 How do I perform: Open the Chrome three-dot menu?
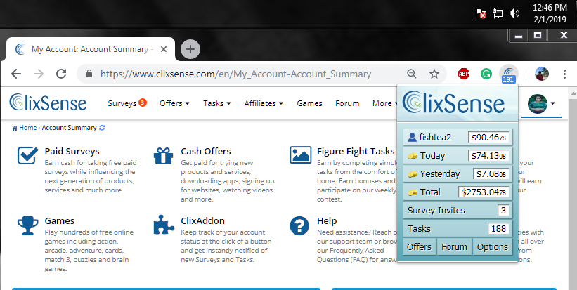click(x=564, y=74)
